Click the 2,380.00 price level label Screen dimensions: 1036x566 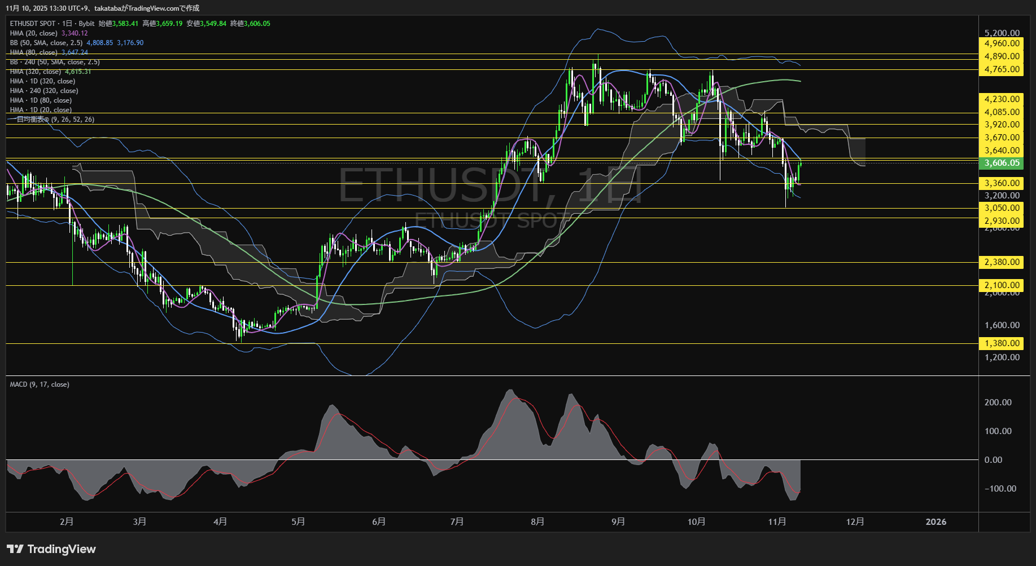pos(1002,262)
